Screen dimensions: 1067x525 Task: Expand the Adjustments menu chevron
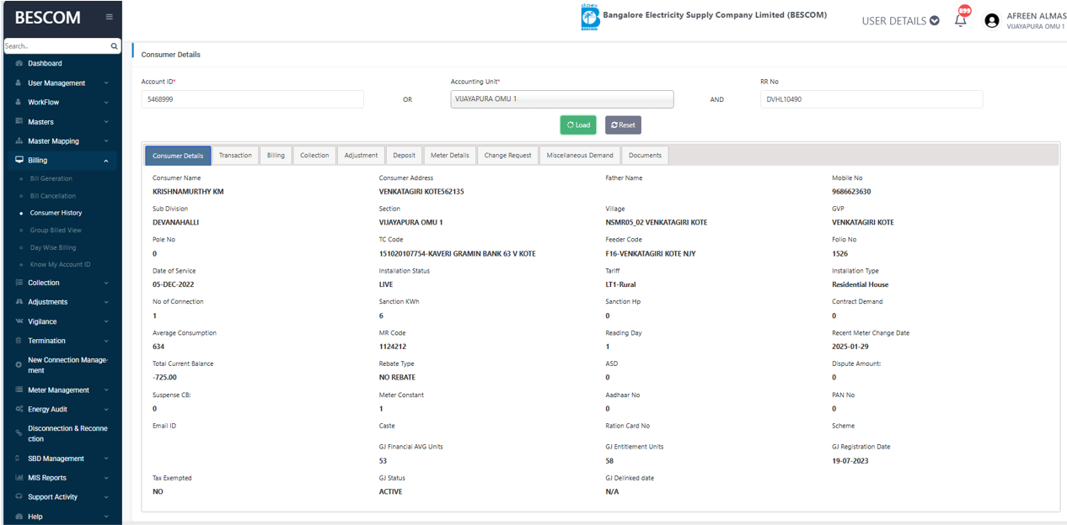tap(106, 302)
